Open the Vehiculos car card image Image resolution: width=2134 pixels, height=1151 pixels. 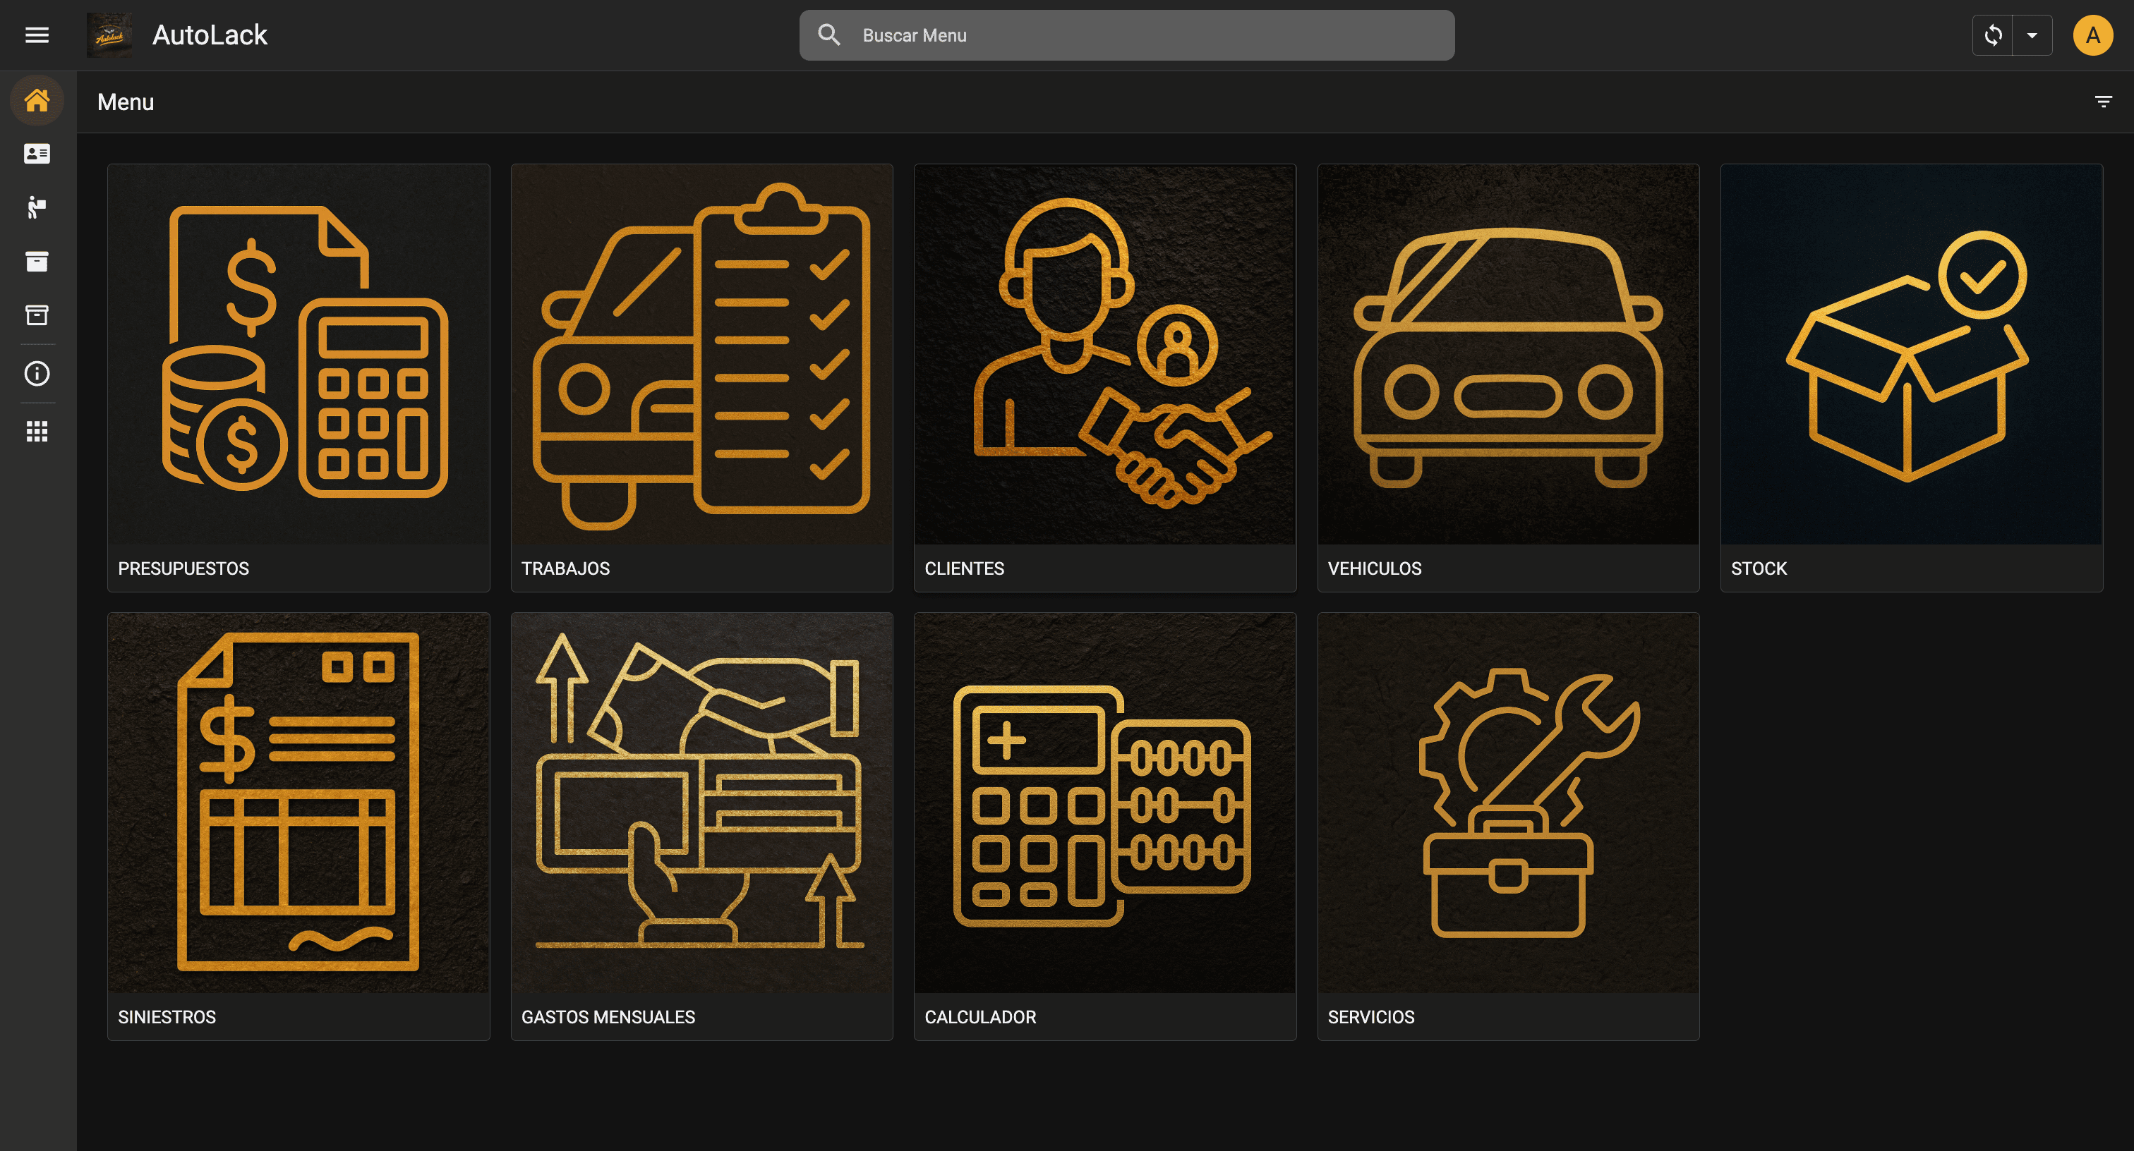click(1508, 355)
